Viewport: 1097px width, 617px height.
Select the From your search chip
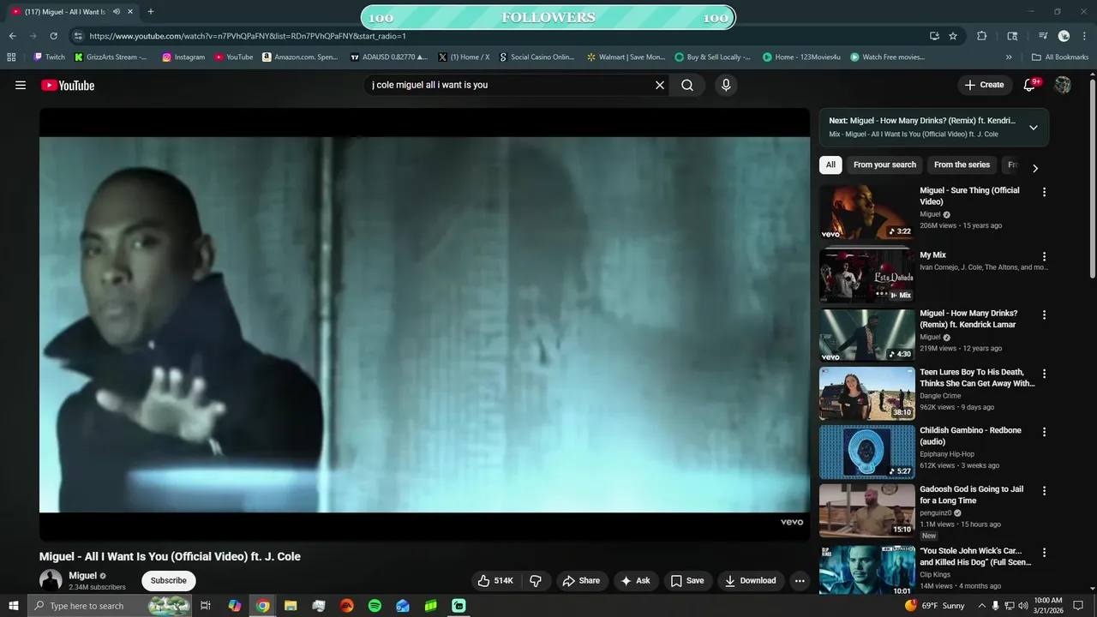point(884,165)
